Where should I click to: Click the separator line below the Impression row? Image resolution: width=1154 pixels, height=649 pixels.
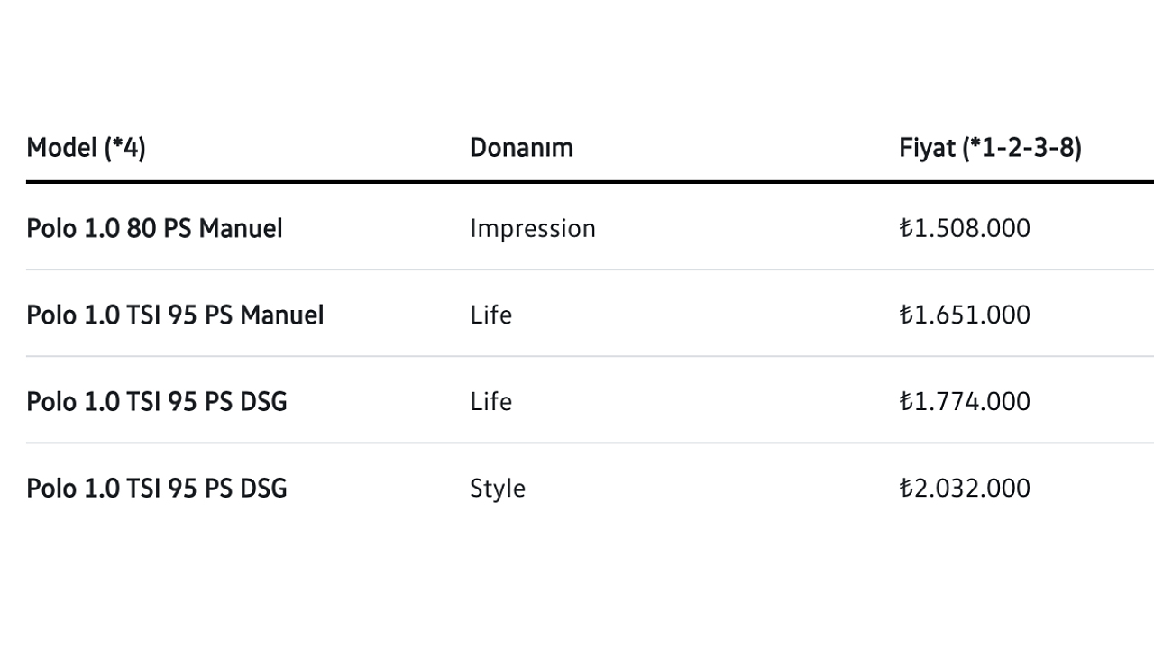tap(577, 270)
